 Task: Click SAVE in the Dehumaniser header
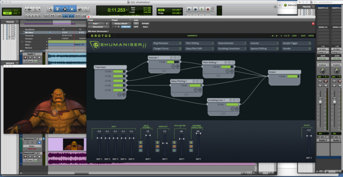click(x=303, y=36)
